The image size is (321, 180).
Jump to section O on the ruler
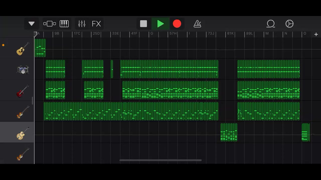tap(305, 33)
